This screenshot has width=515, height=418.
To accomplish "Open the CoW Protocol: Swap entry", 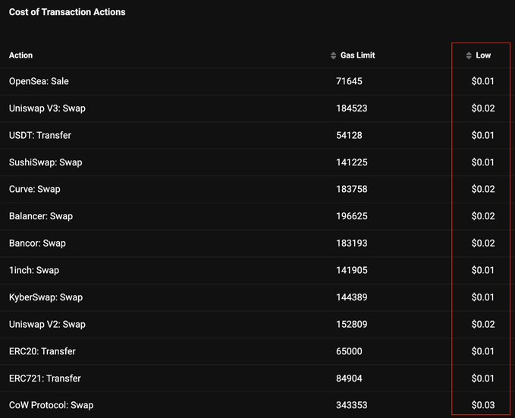I will 51,405.
